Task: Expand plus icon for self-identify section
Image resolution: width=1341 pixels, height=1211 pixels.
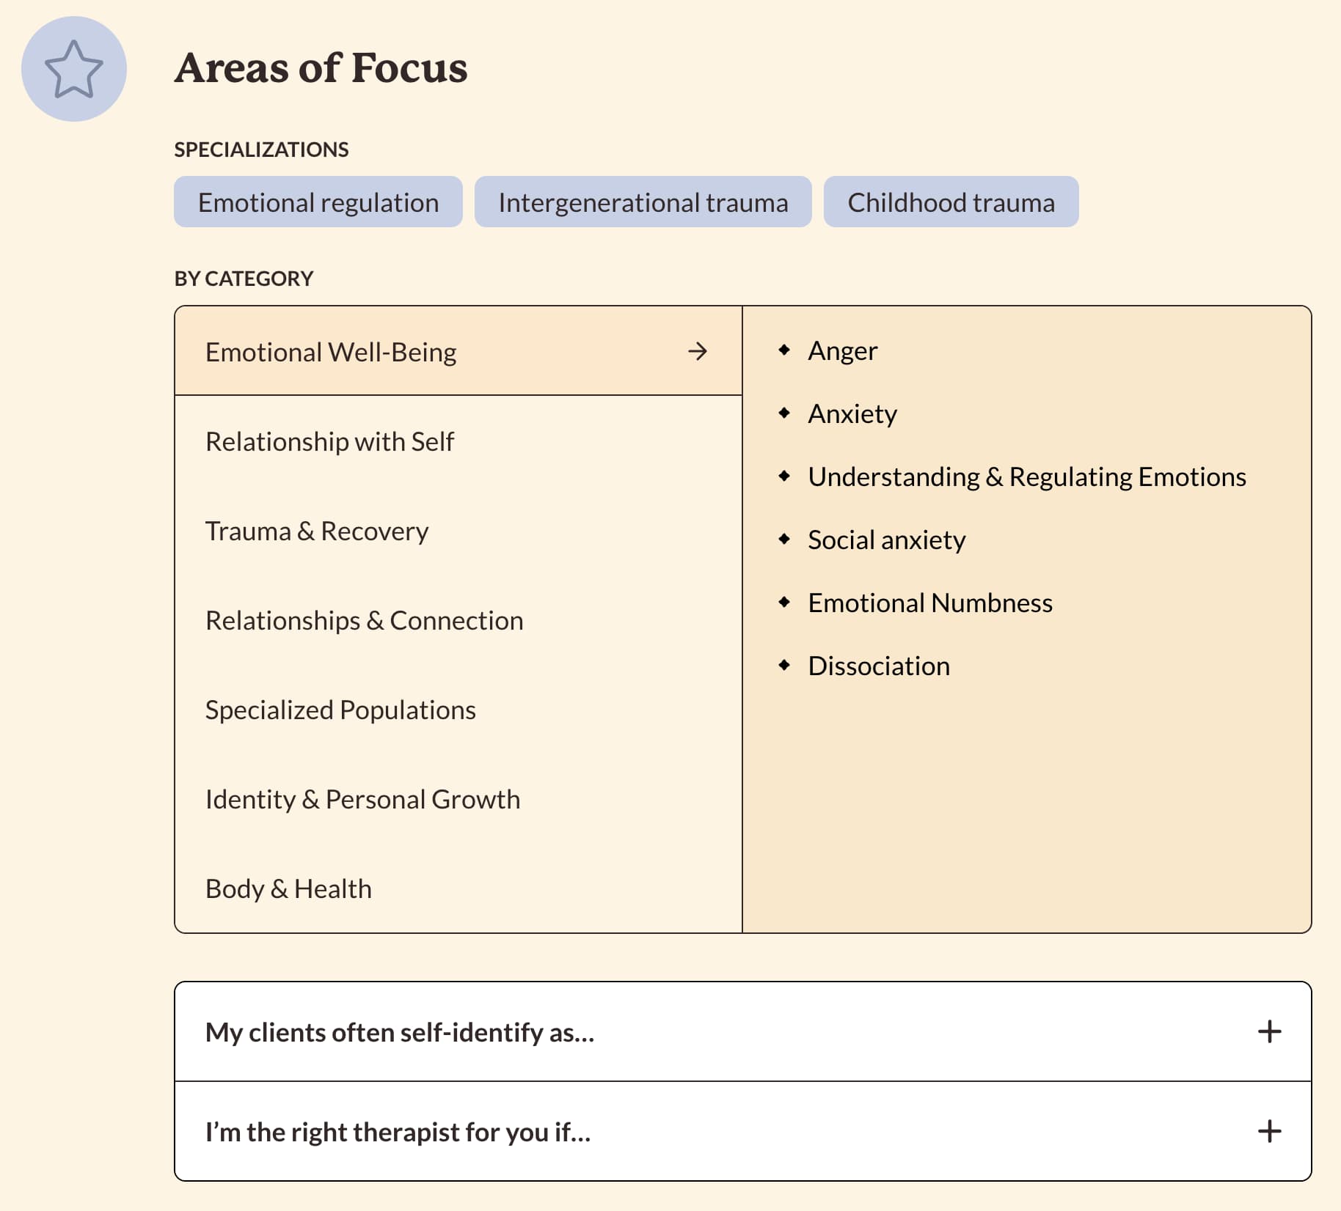Action: click(x=1269, y=1031)
